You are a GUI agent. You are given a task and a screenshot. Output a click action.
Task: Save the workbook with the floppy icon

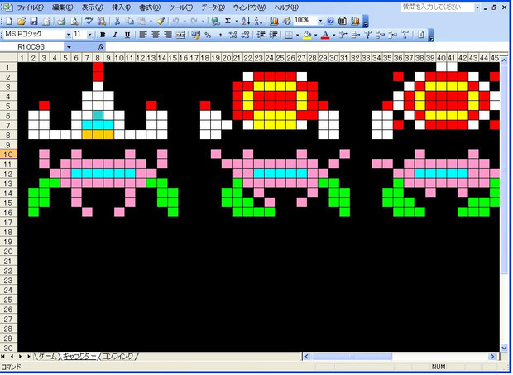34,22
